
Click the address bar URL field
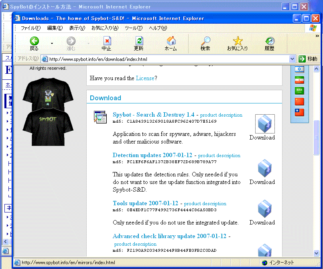pos(169,59)
